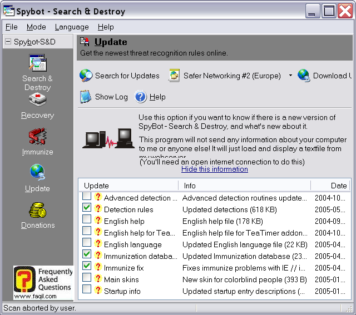Select the Detection rules row name
The height and width of the screenshot is (315, 356).
pyautogui.click(x=128, y=209)
